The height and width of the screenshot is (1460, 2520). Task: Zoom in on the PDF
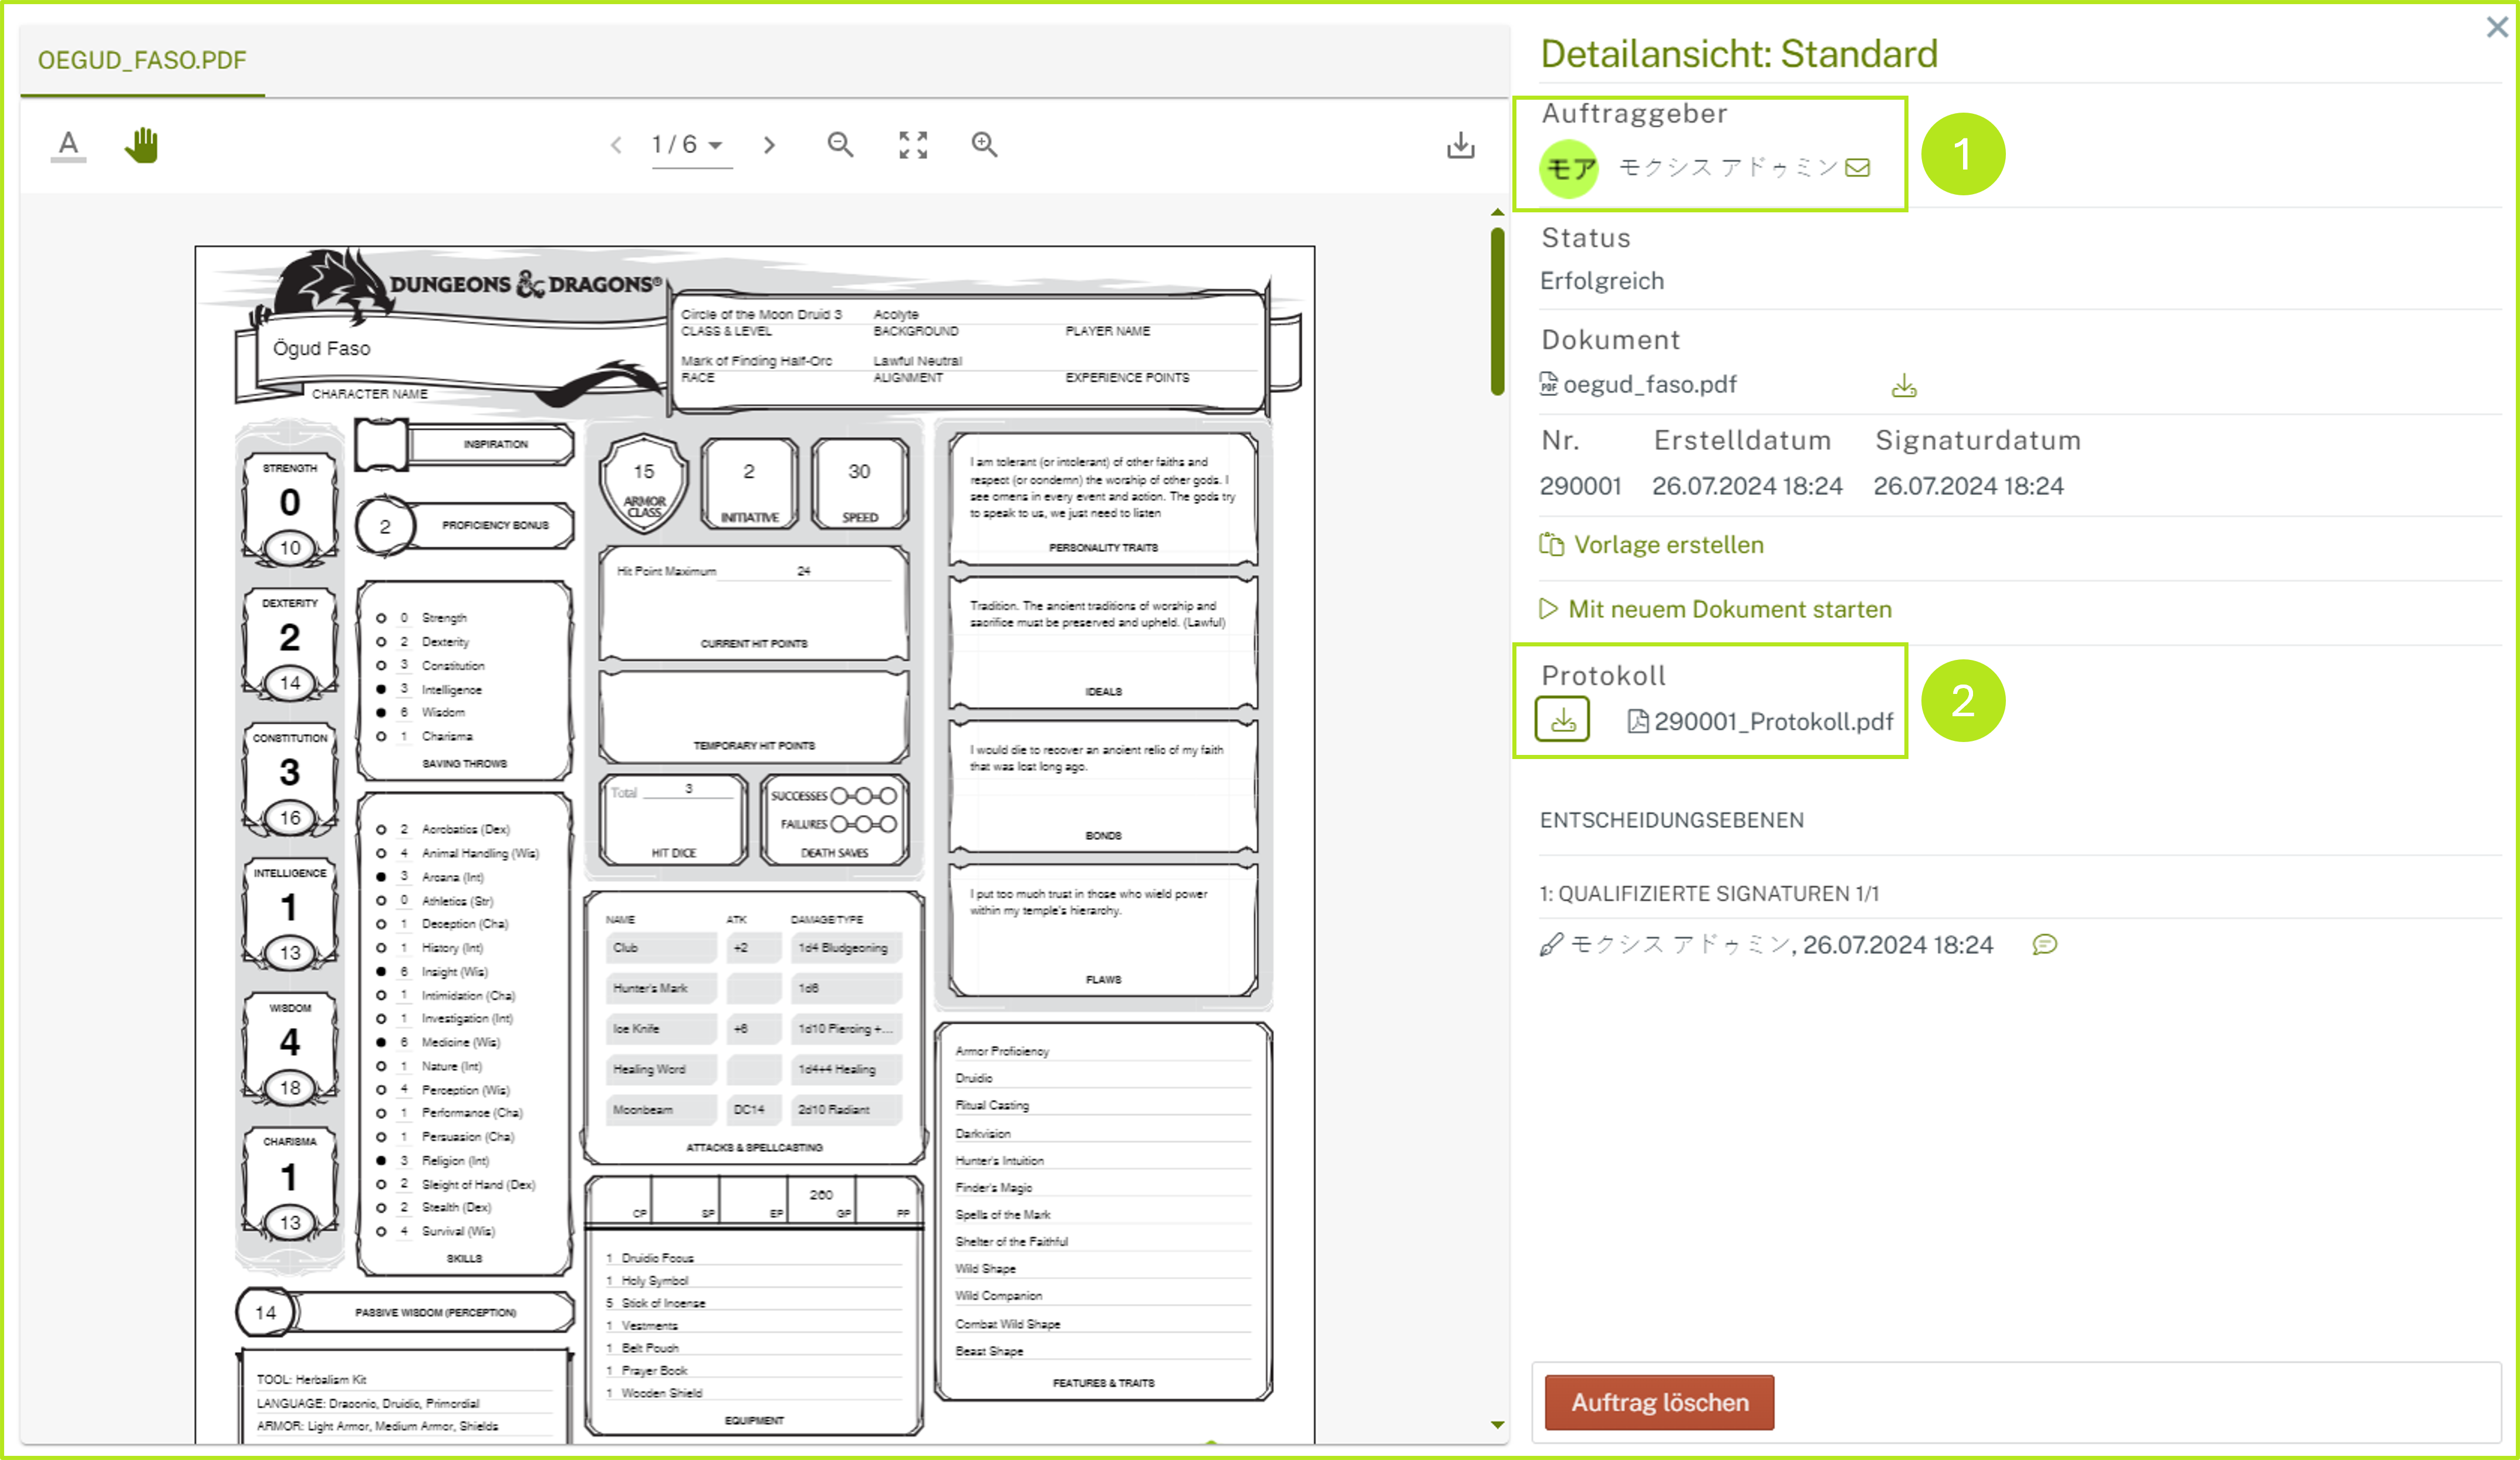pyautogui.click(x=984, y=145)
